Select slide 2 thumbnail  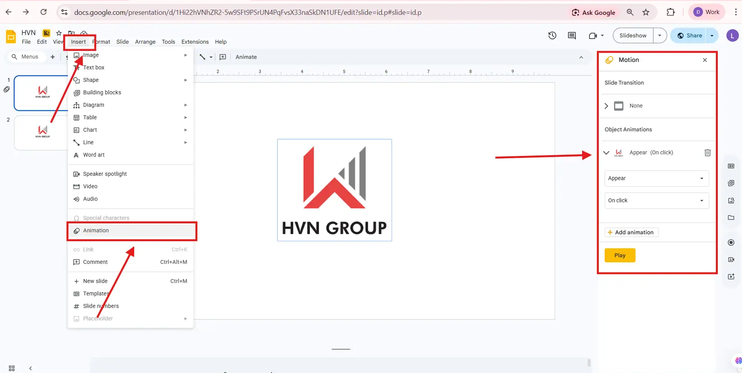tap(41, 133)
